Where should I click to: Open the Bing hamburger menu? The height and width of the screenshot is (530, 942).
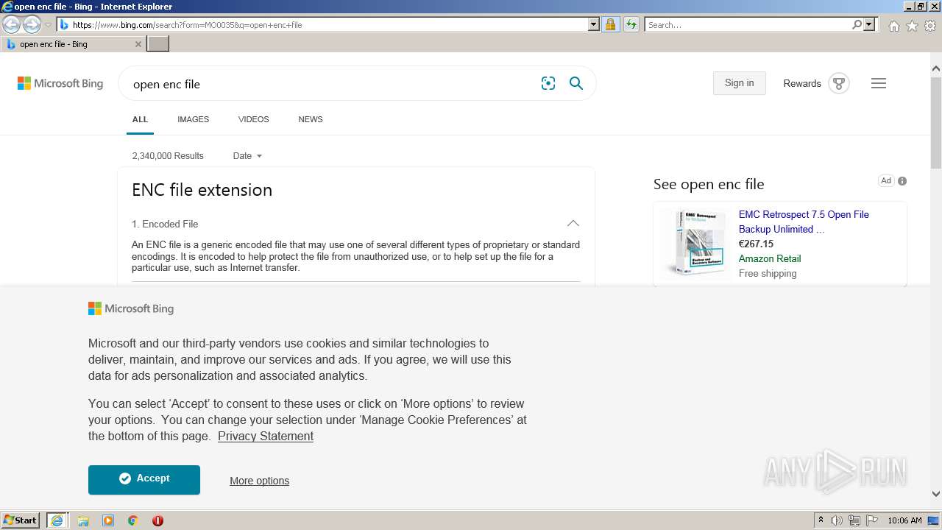[879, 83]
